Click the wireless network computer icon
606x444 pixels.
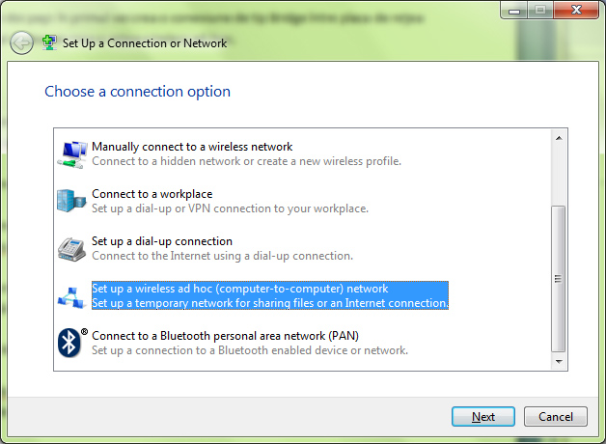pos(72,154)
